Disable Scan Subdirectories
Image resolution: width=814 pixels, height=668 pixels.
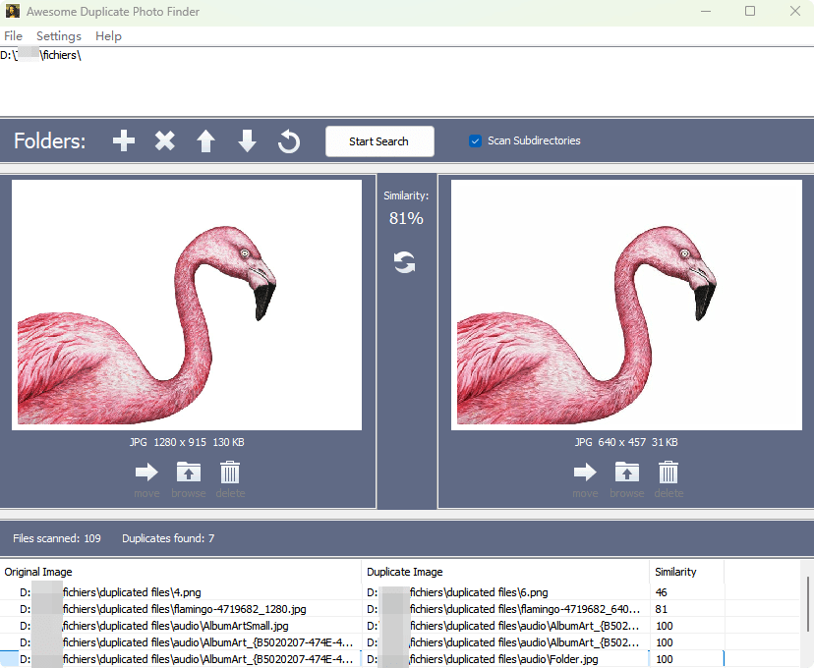tap(475, 140)
